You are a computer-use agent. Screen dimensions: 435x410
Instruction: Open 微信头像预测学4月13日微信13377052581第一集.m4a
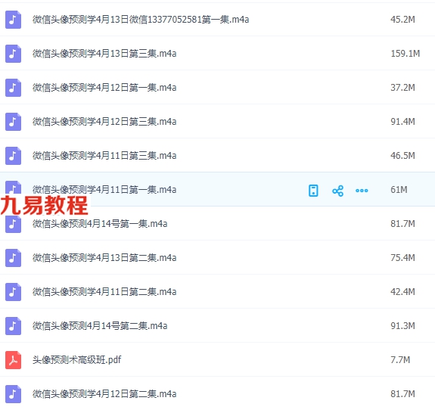coord(141,20)
